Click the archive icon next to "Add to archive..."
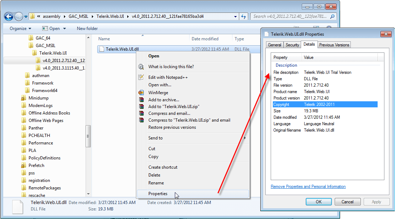Screen dimensions: 403x219 [141, 100]
